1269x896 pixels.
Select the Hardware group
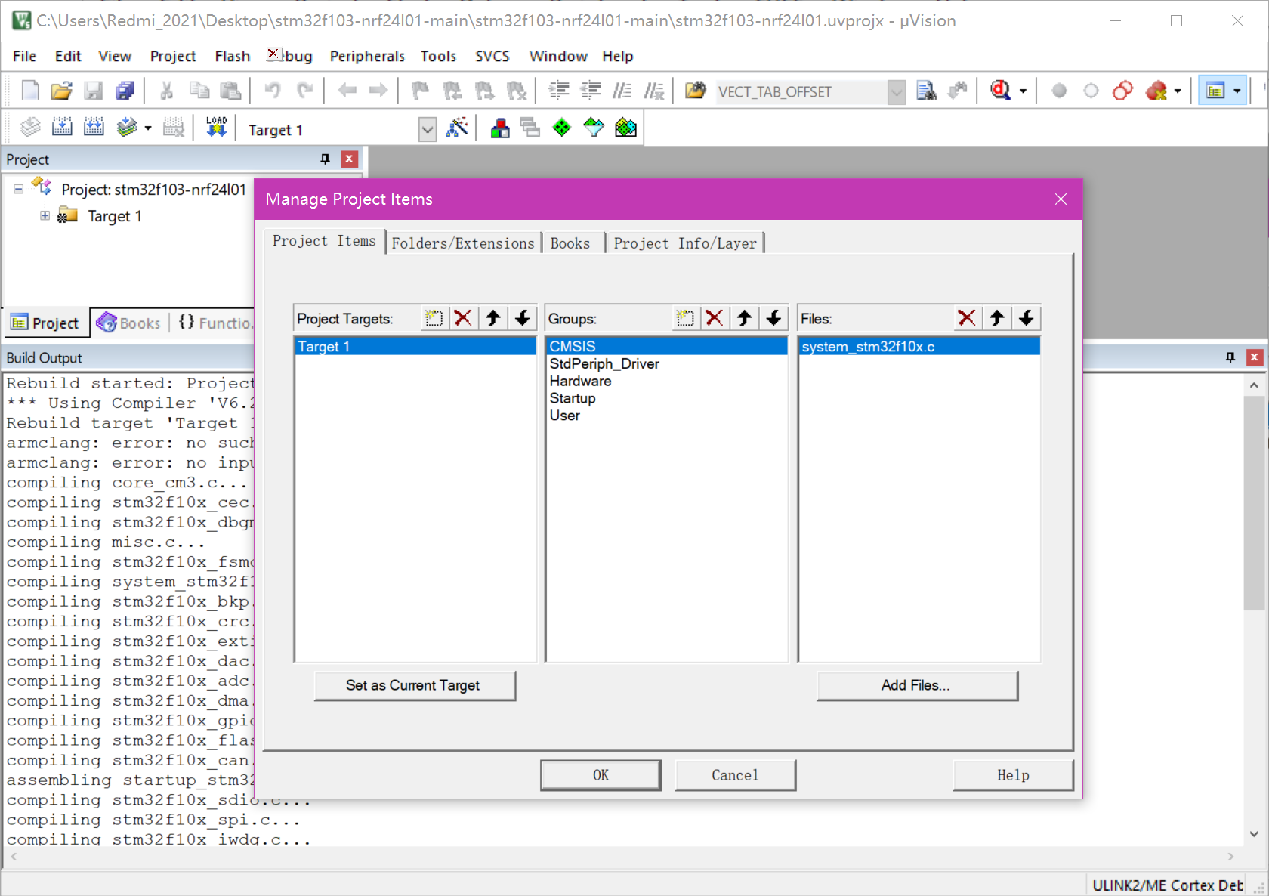(666, 382)
